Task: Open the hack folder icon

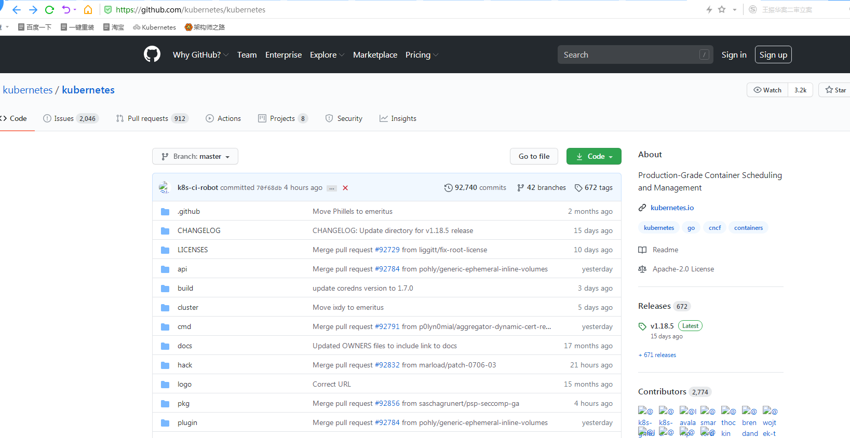Action: tap(165, 365)
